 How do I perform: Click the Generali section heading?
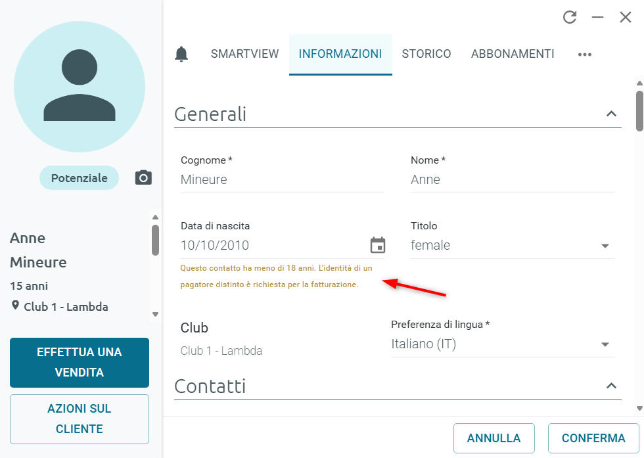click(210, 114)
